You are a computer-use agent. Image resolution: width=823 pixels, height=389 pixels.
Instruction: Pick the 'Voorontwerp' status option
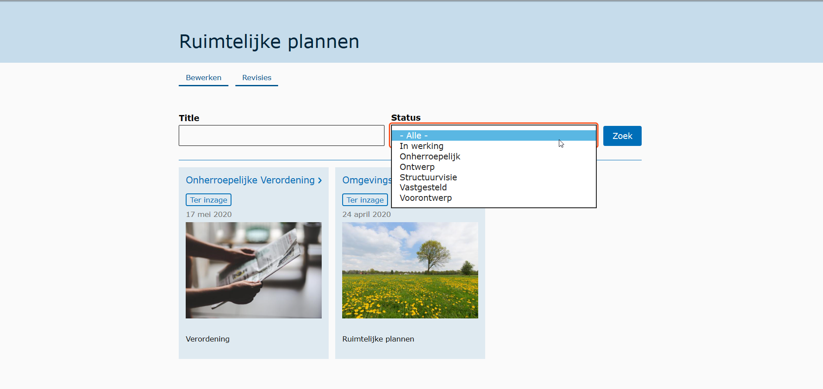point(425,198)
